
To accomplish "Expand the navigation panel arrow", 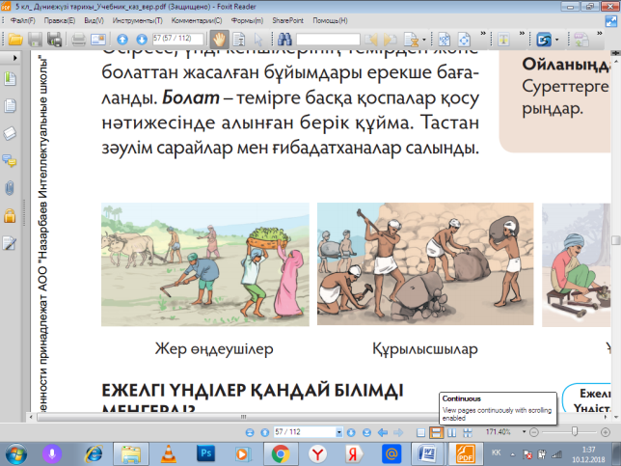I will tap(15, 58).
